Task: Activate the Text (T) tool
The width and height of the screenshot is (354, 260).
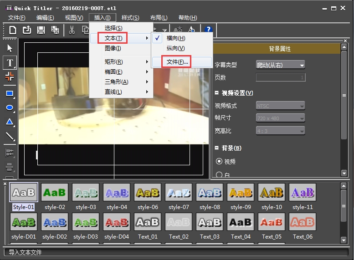Action: (10, 62)
